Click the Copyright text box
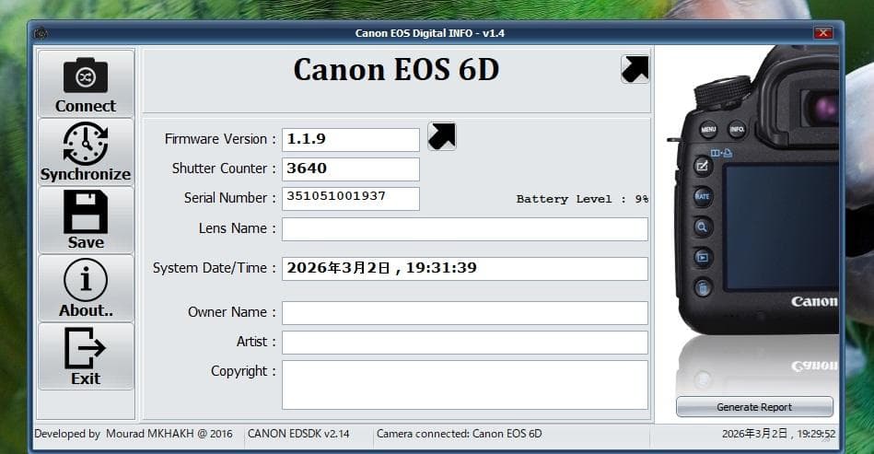Image resolution: width=874 pixels, height=454 pixels. pyautogui.click(x=465, y=385)
